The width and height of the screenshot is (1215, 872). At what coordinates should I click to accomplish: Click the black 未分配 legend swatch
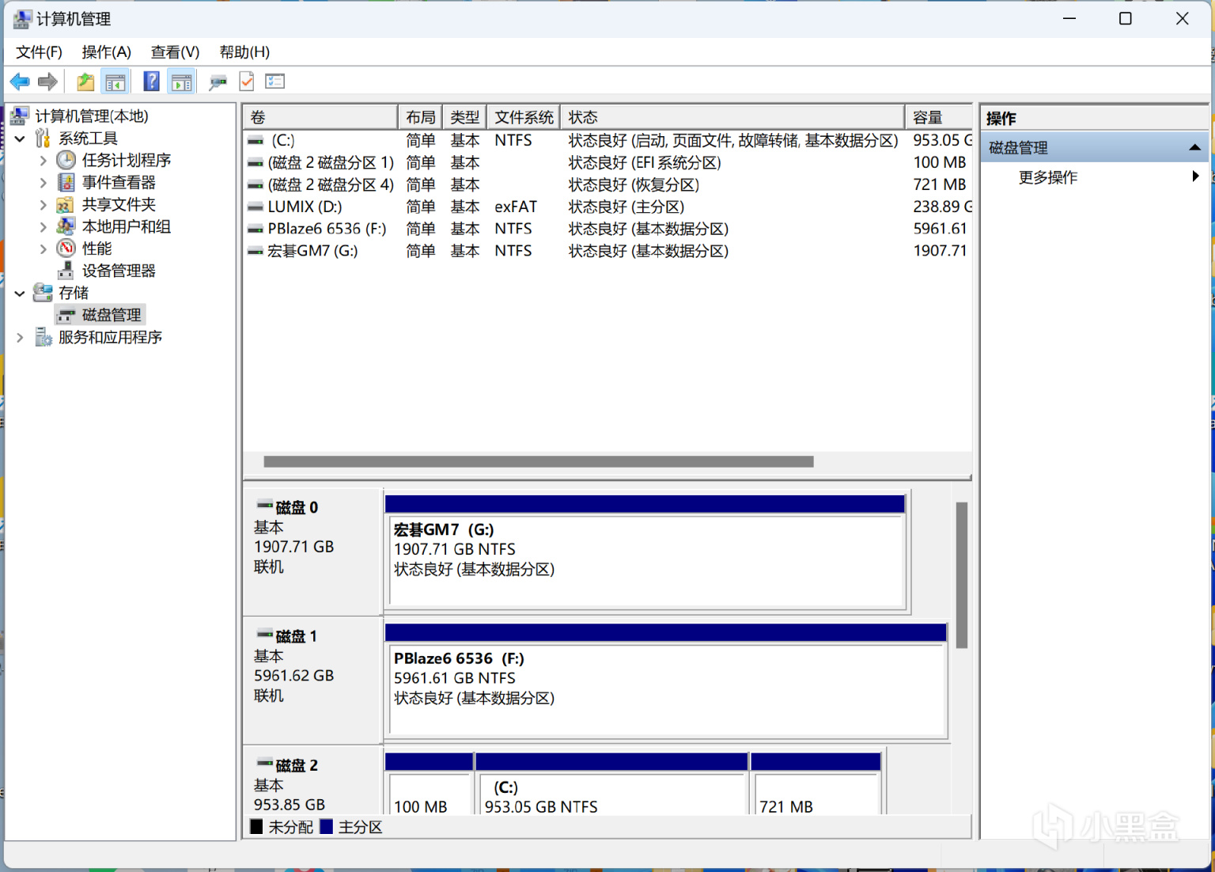pyautogui.click(x=256, y=827)
